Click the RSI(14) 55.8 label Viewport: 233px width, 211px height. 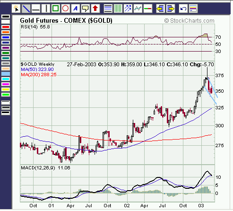click(35, 27)
